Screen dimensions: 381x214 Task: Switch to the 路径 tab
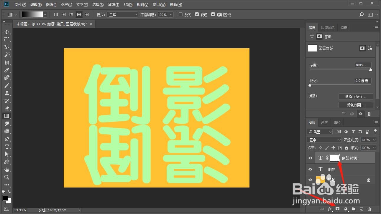[x=337, y=122]
